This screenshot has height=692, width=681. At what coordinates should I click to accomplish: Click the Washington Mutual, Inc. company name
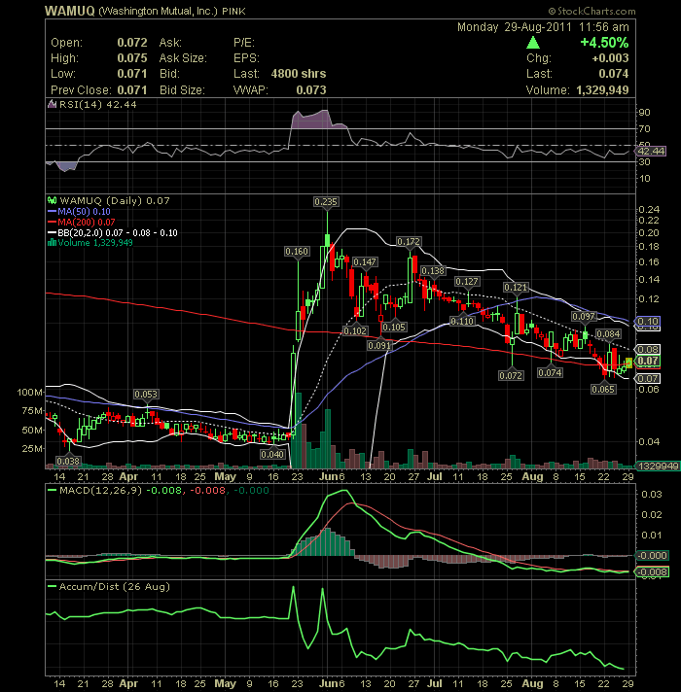(x=158, y=11)
